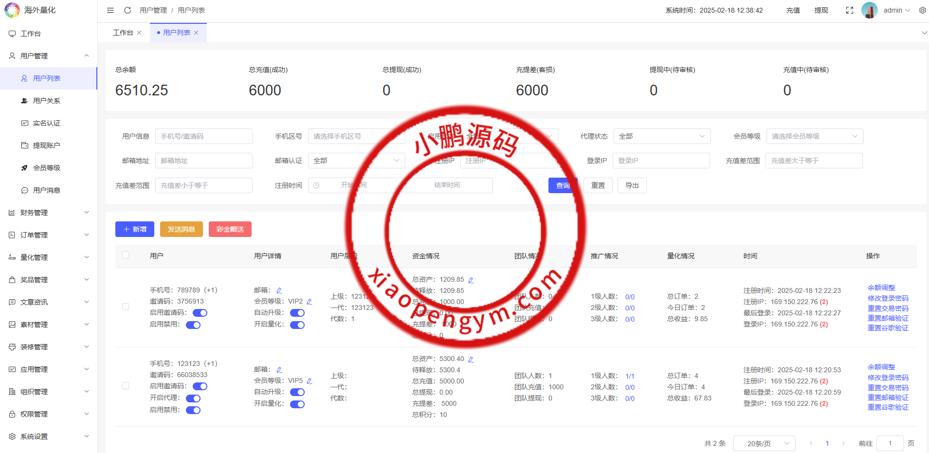Click the admin avatar picture
Viewport: 929px width, 453px height.
pyautogui.click(x=869, y=10)
